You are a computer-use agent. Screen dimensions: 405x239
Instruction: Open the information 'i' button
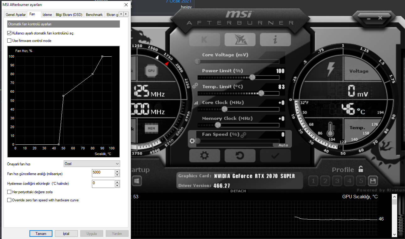[275, 39]
